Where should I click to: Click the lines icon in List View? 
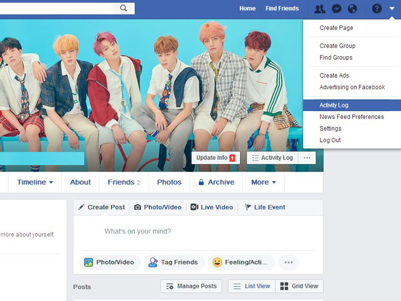(237, 286)
